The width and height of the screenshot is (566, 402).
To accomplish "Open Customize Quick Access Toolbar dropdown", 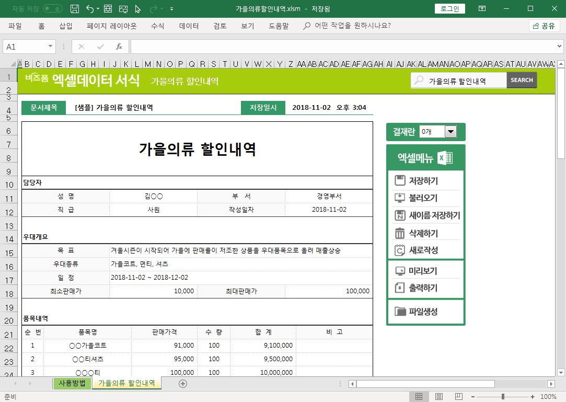I will [x=172, y=9].
